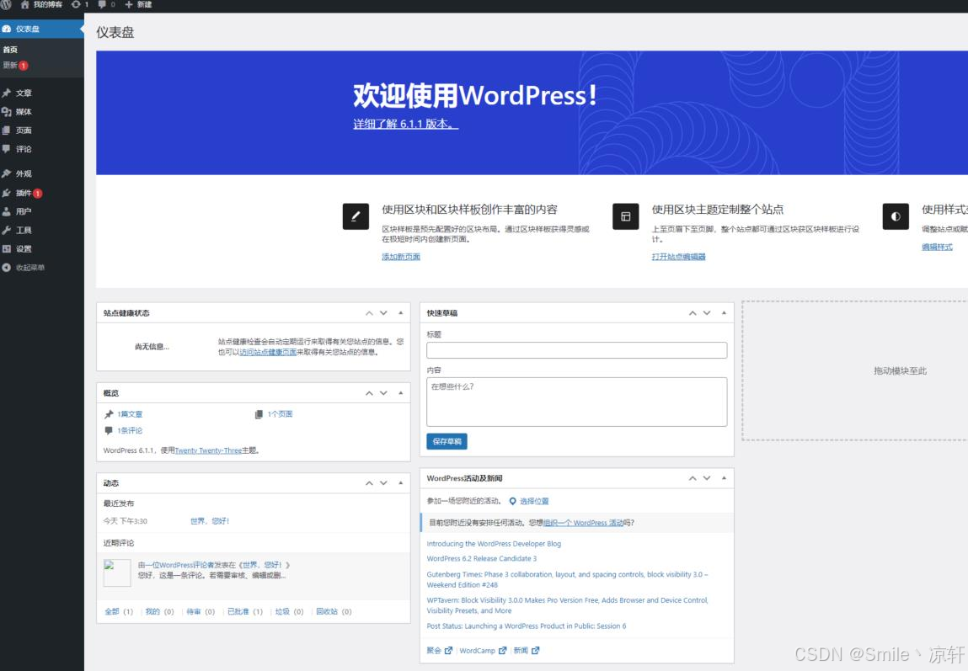Select 仪表盘 in the sidebar
Image resolution: width=968 pixels, height=671 pixels.
point(42,29)
